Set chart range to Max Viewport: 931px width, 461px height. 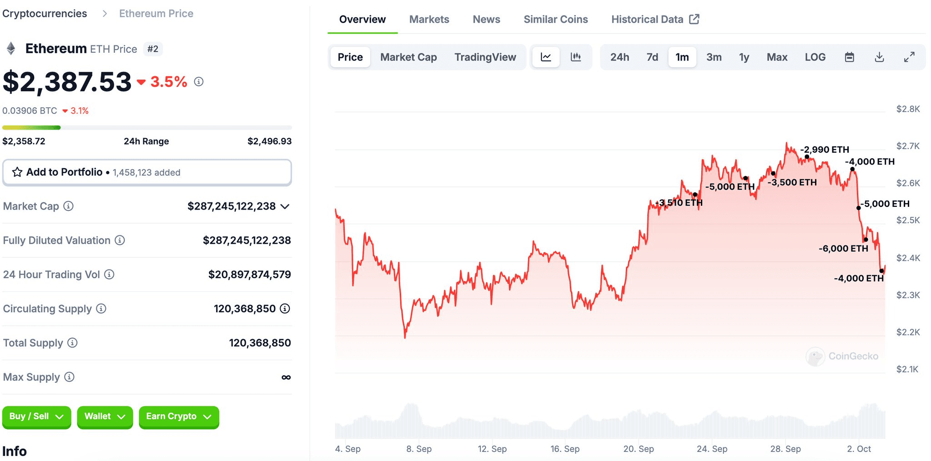pos(777,57)
